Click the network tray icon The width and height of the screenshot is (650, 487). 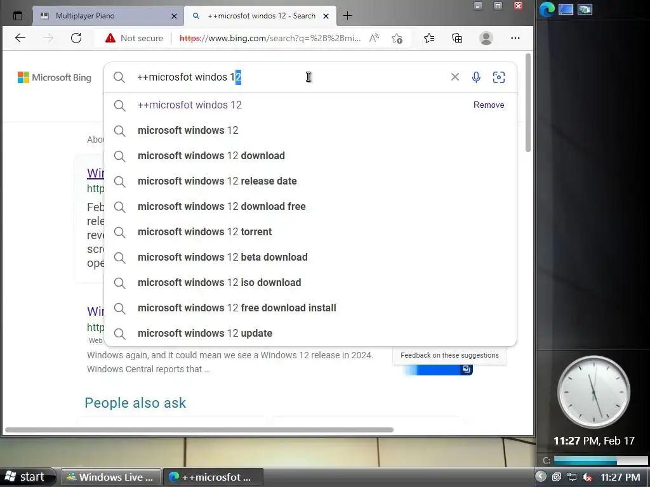point(572,477)
